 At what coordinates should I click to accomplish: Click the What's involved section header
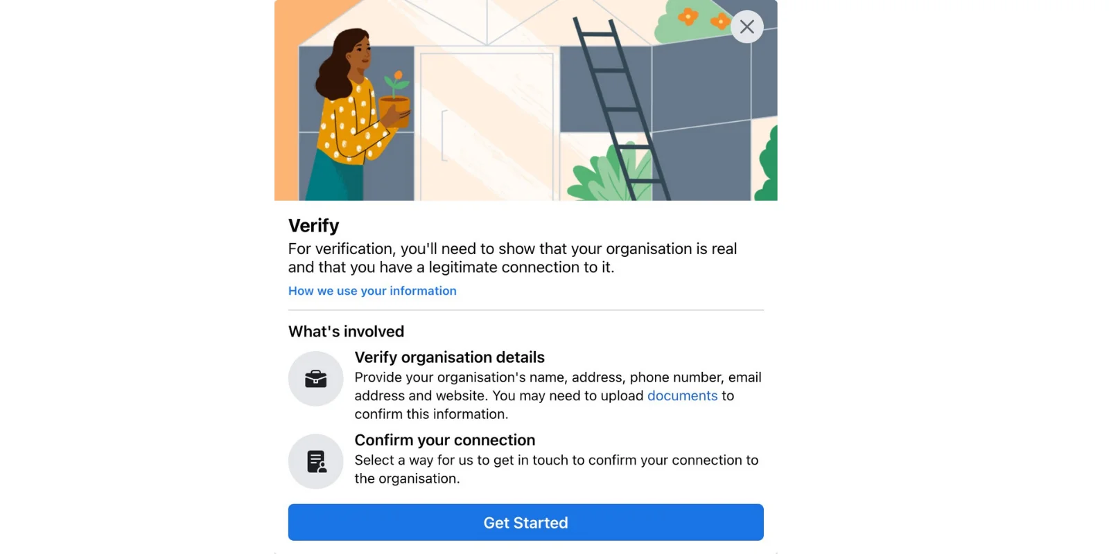click(x=346, y=332)
